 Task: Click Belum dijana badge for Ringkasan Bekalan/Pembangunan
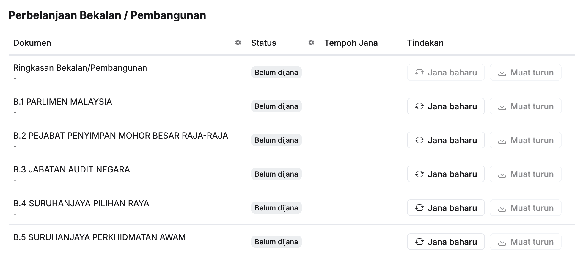[276, 73]
